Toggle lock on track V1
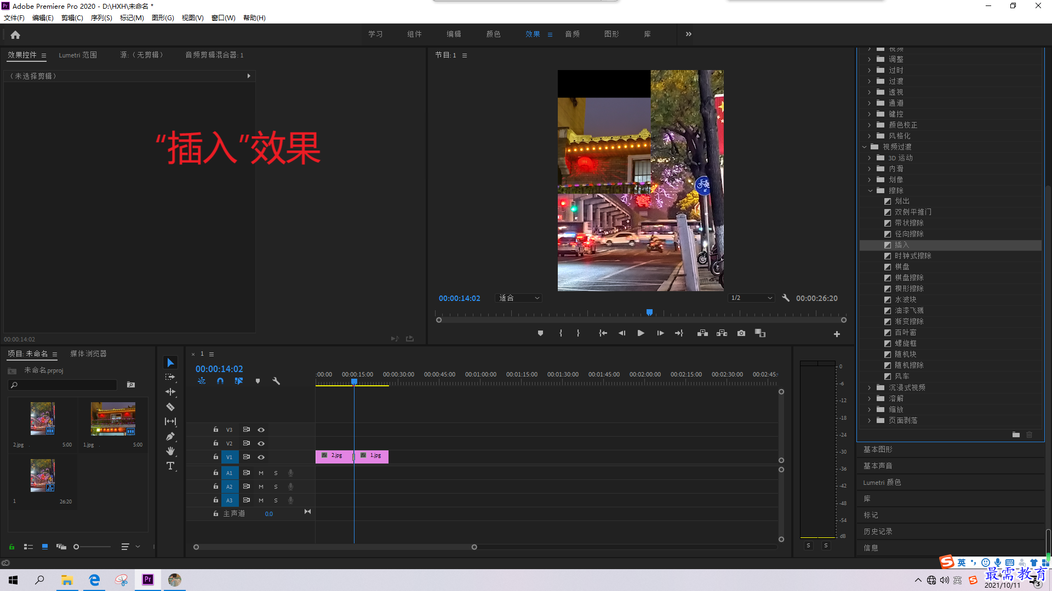 [x=216, y=457]
